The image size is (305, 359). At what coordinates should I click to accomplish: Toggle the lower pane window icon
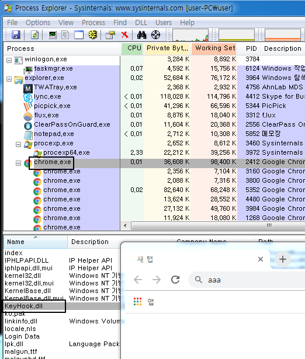coord(79,35)
